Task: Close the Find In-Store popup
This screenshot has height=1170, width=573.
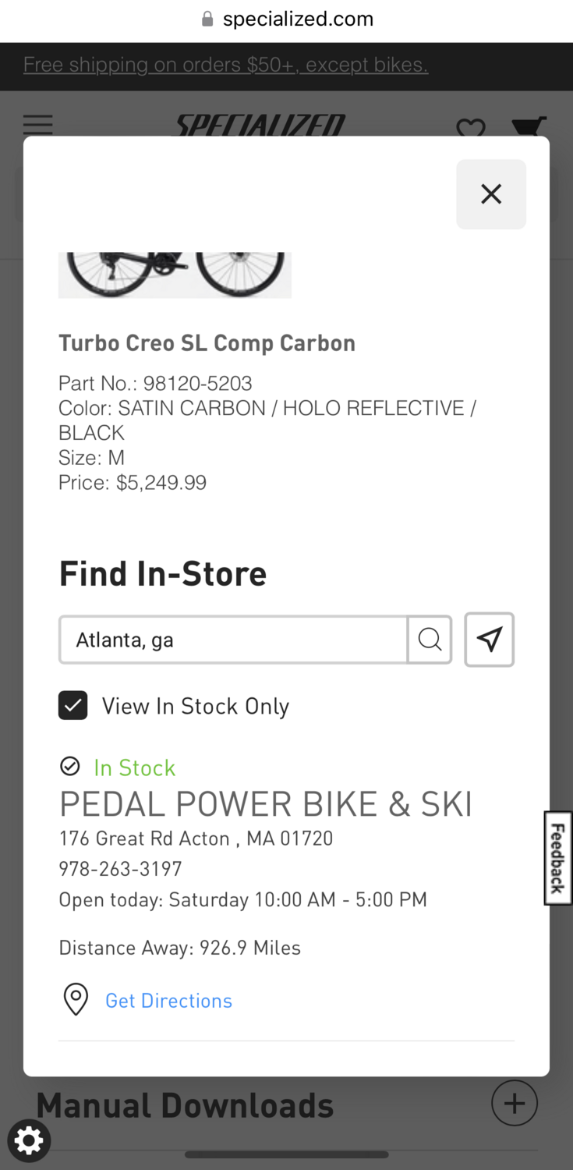Action: coord(491,194)
